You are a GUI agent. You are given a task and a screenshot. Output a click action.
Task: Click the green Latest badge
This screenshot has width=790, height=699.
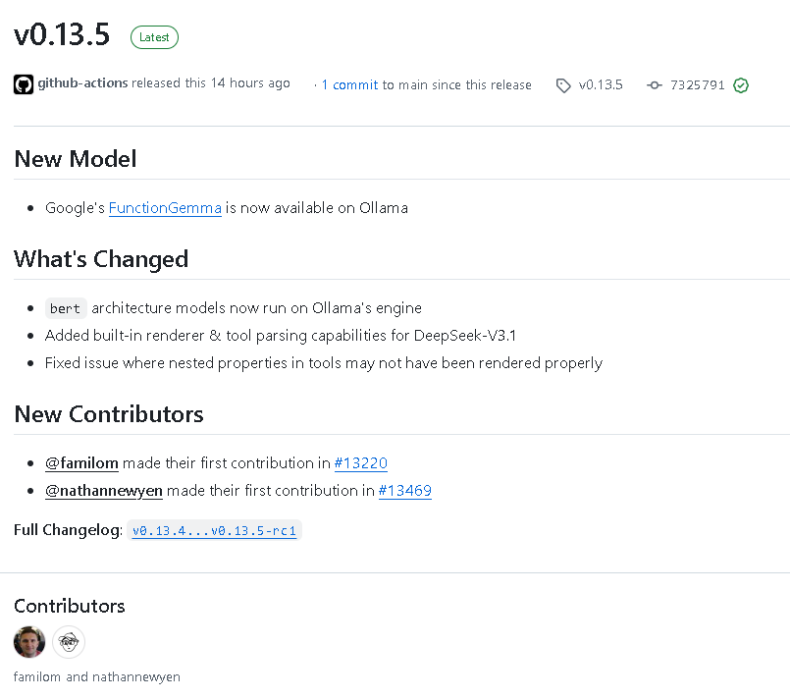[x=154, y=37]
